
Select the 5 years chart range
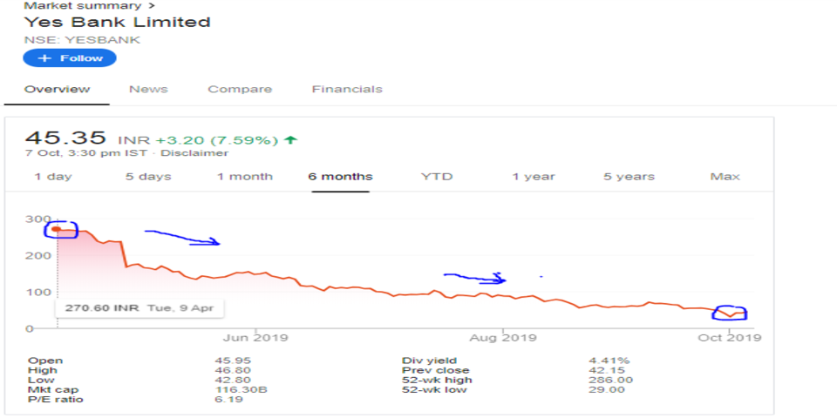[x=629, y=177]
